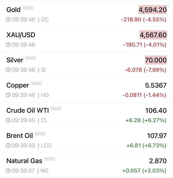Click the clock icon beside Silver's timestamp
This screenshot has height=178, width=173.
coord(8,70)
